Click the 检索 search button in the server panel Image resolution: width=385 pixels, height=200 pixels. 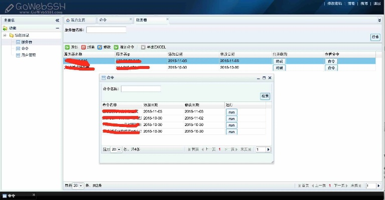click(x=375, y=37)
